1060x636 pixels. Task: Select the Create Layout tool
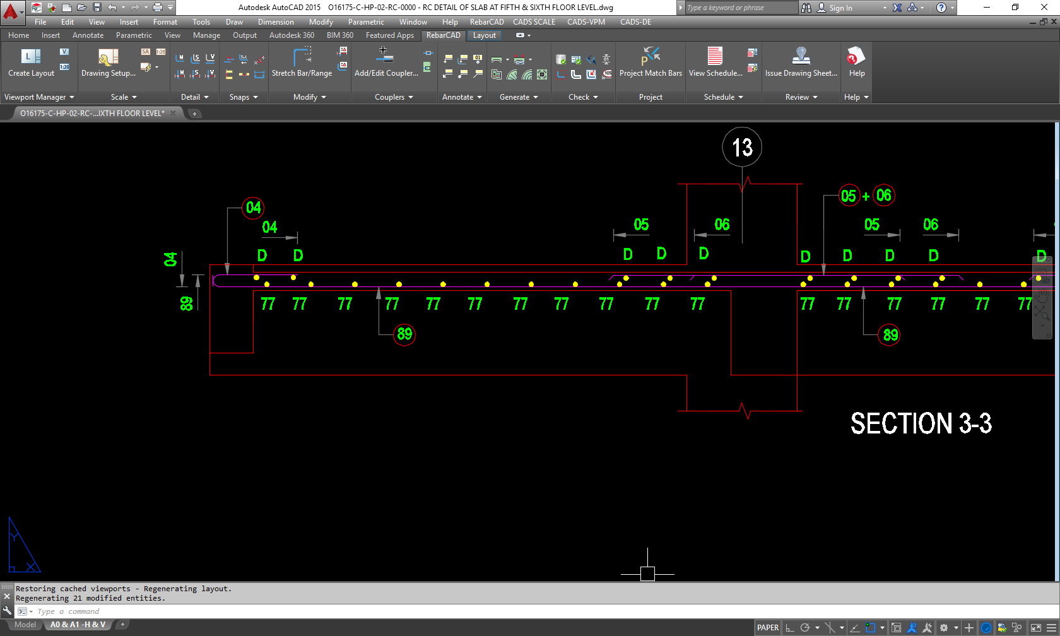(x=30, y=63)
